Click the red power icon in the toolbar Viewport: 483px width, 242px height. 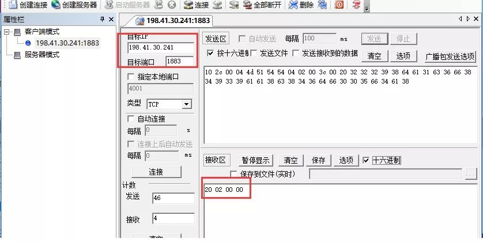tap(339, 5)
